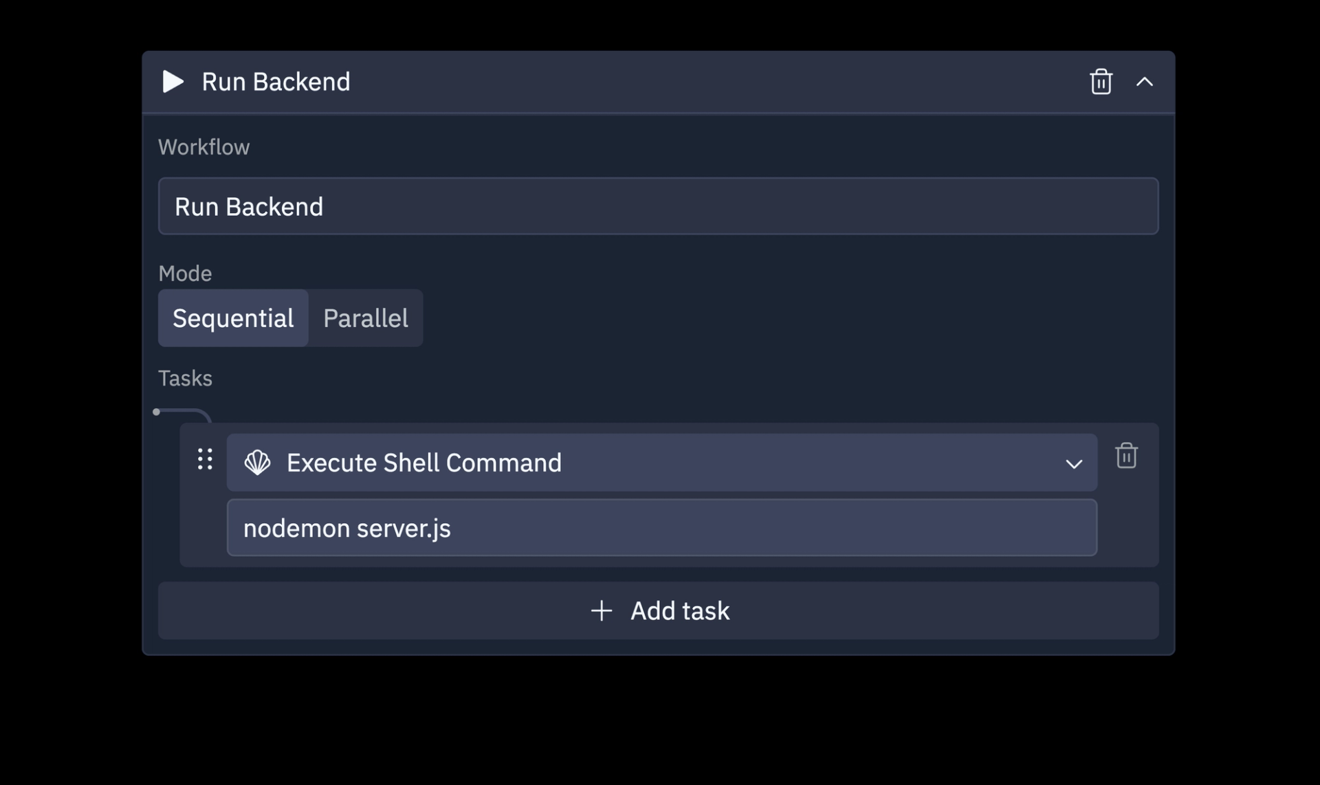Switch to Parallel mode

tap(365, 318)
